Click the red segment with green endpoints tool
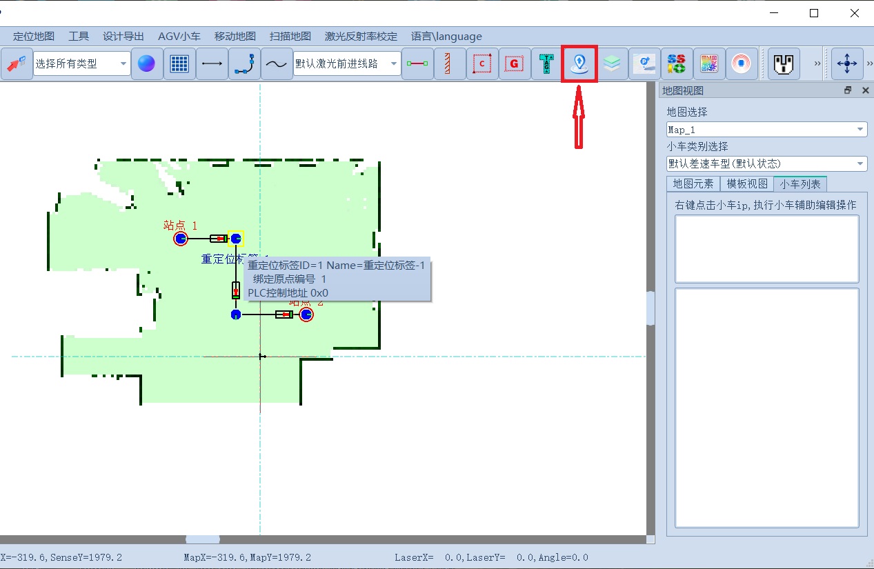The image size is (874, 569). click(x=417, y=64)
